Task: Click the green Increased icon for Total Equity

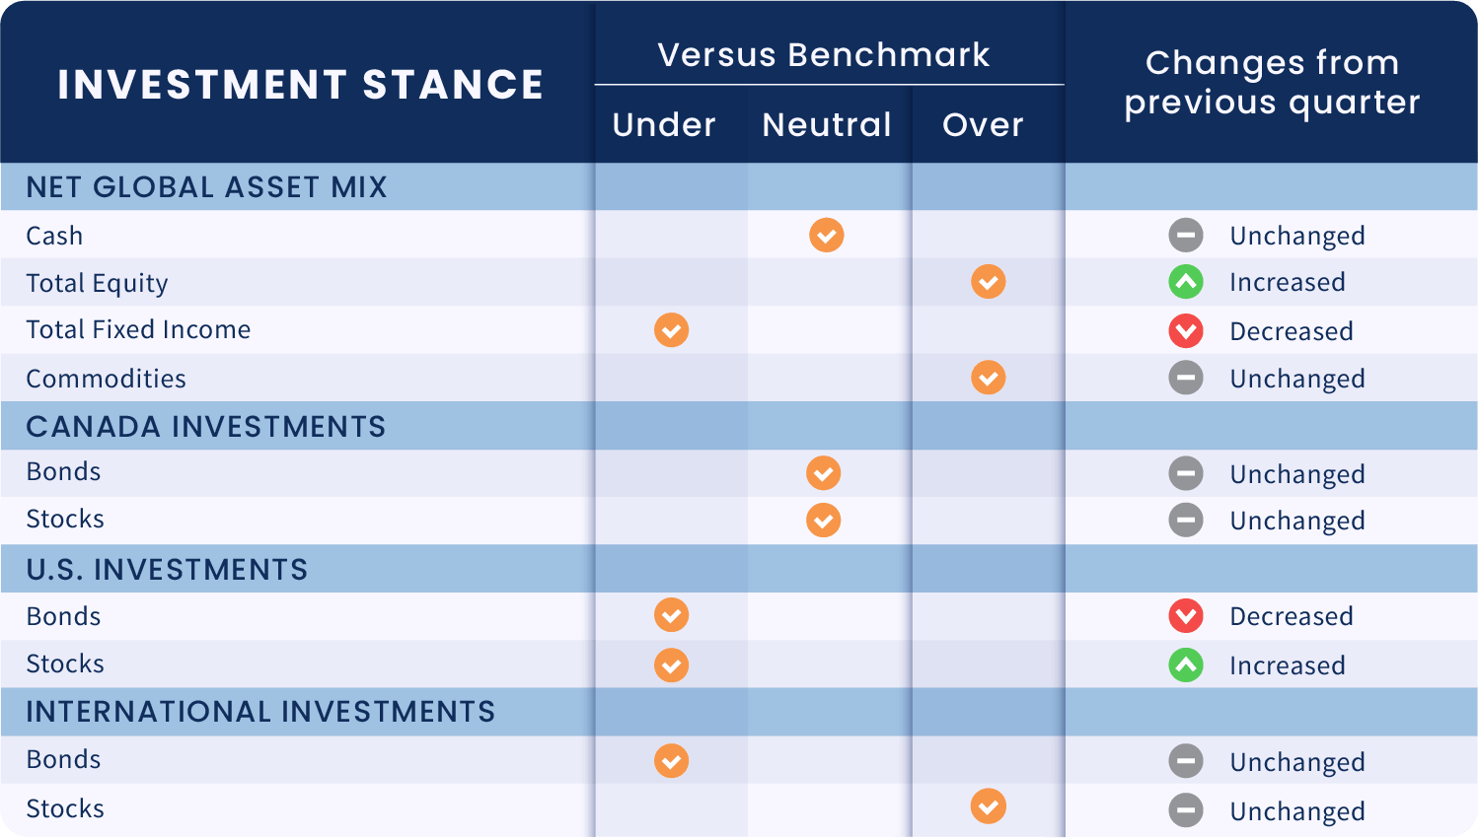Action: click(1186, 283)
